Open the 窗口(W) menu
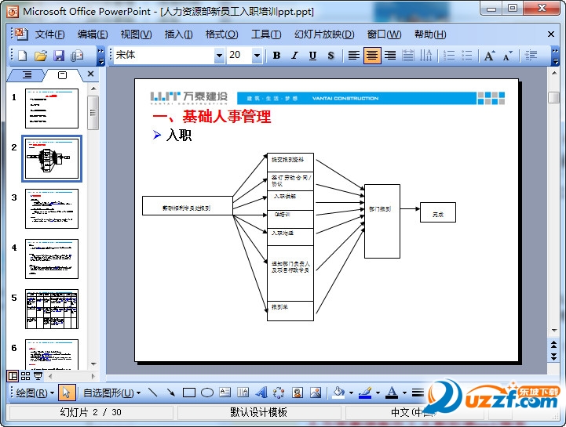The image size is (566, 427). coord(384,34)
